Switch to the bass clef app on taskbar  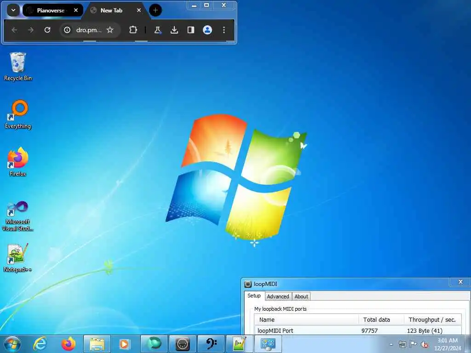tap(211, 344)
